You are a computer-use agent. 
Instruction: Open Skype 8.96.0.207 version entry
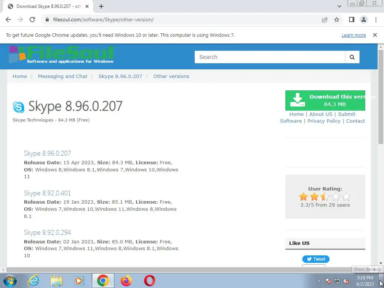pyautogui.click(x=48, y=153)
